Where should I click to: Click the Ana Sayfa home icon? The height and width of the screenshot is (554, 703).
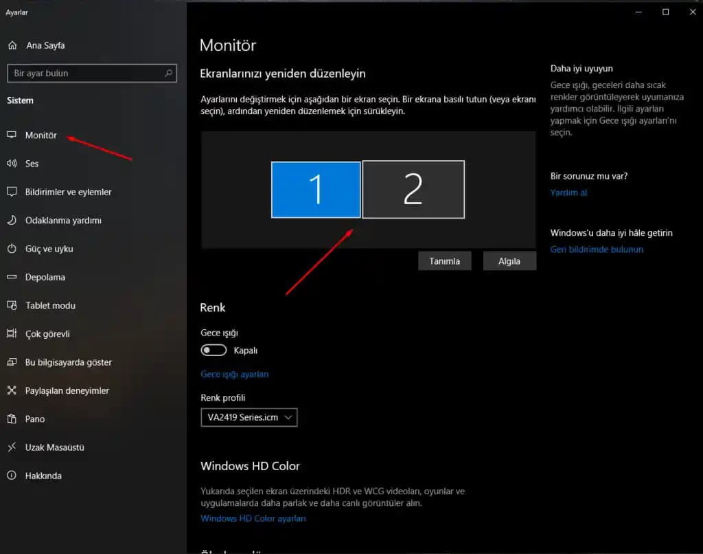(x=12, y=45)
